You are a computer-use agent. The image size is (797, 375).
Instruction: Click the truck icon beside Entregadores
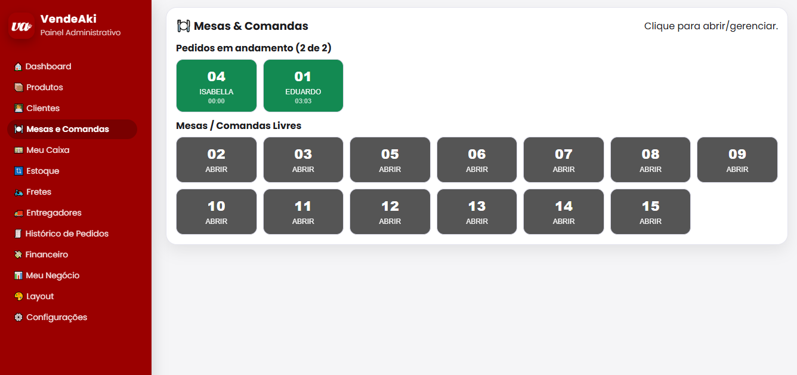click(18, 213)
